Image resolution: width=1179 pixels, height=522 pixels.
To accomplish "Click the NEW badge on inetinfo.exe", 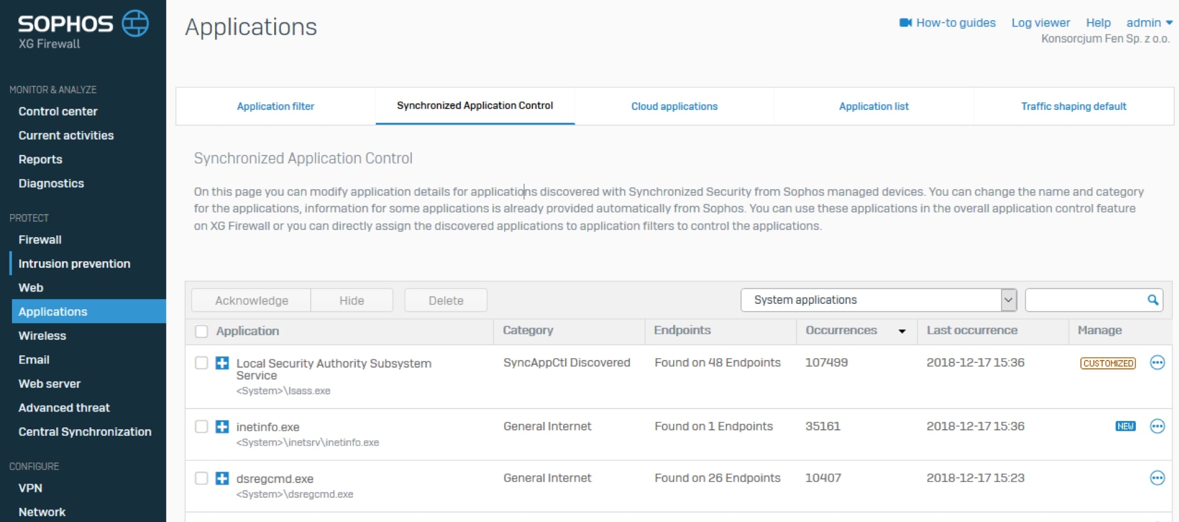I will click(x=1125, y=426).
